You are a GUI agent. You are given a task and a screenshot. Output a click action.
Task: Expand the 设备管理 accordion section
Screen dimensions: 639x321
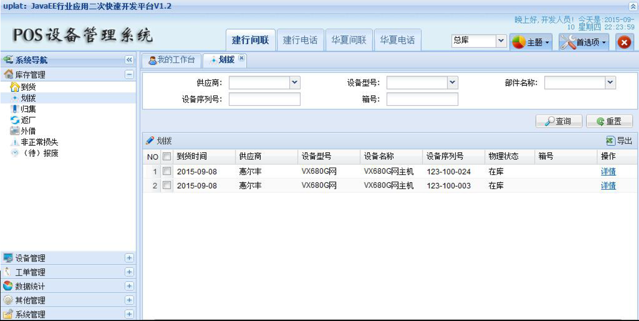(x=129, y=258)
